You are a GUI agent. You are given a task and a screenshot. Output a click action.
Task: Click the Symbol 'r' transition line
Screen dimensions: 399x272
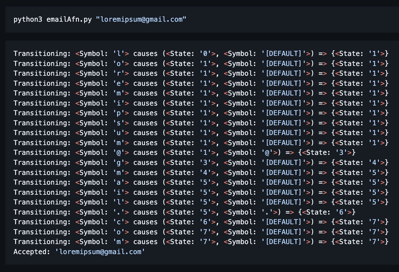(201, 73)
